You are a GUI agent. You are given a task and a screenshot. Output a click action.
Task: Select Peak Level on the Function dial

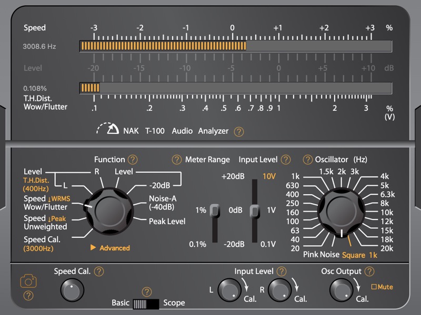[x=167, y=222]
